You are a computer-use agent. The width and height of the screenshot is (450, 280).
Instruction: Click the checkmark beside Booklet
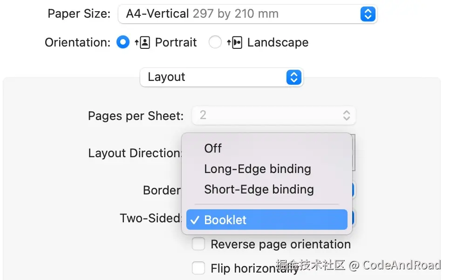click(195, 220)
